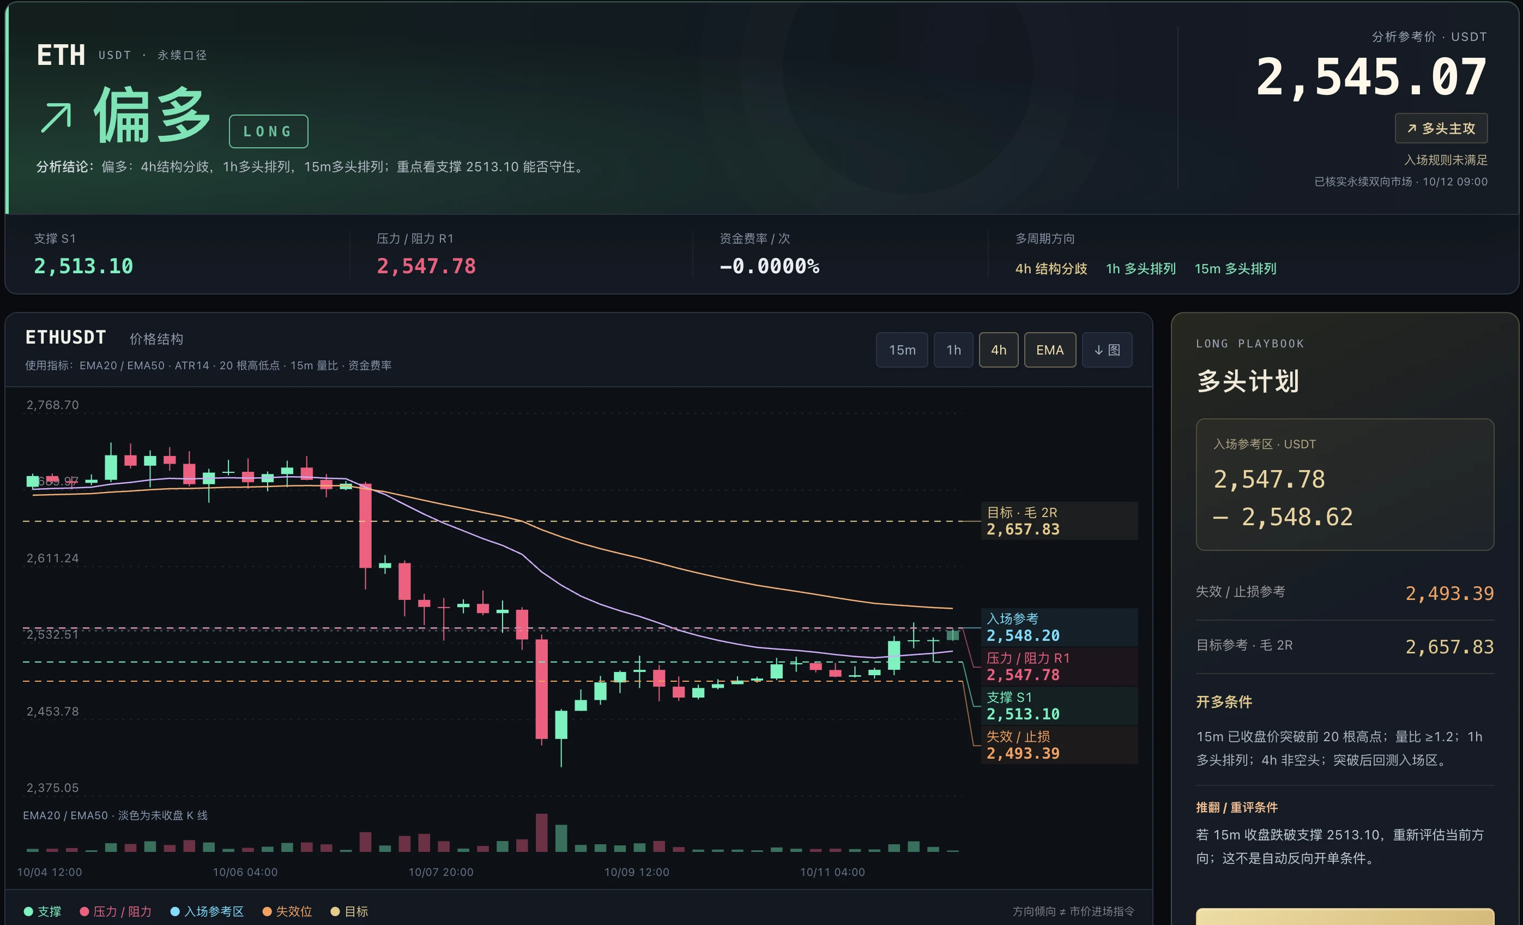The image size is (1523, 925).
Task: Click the target value 2,657.83 in playbook
Action: (1449, 647)
